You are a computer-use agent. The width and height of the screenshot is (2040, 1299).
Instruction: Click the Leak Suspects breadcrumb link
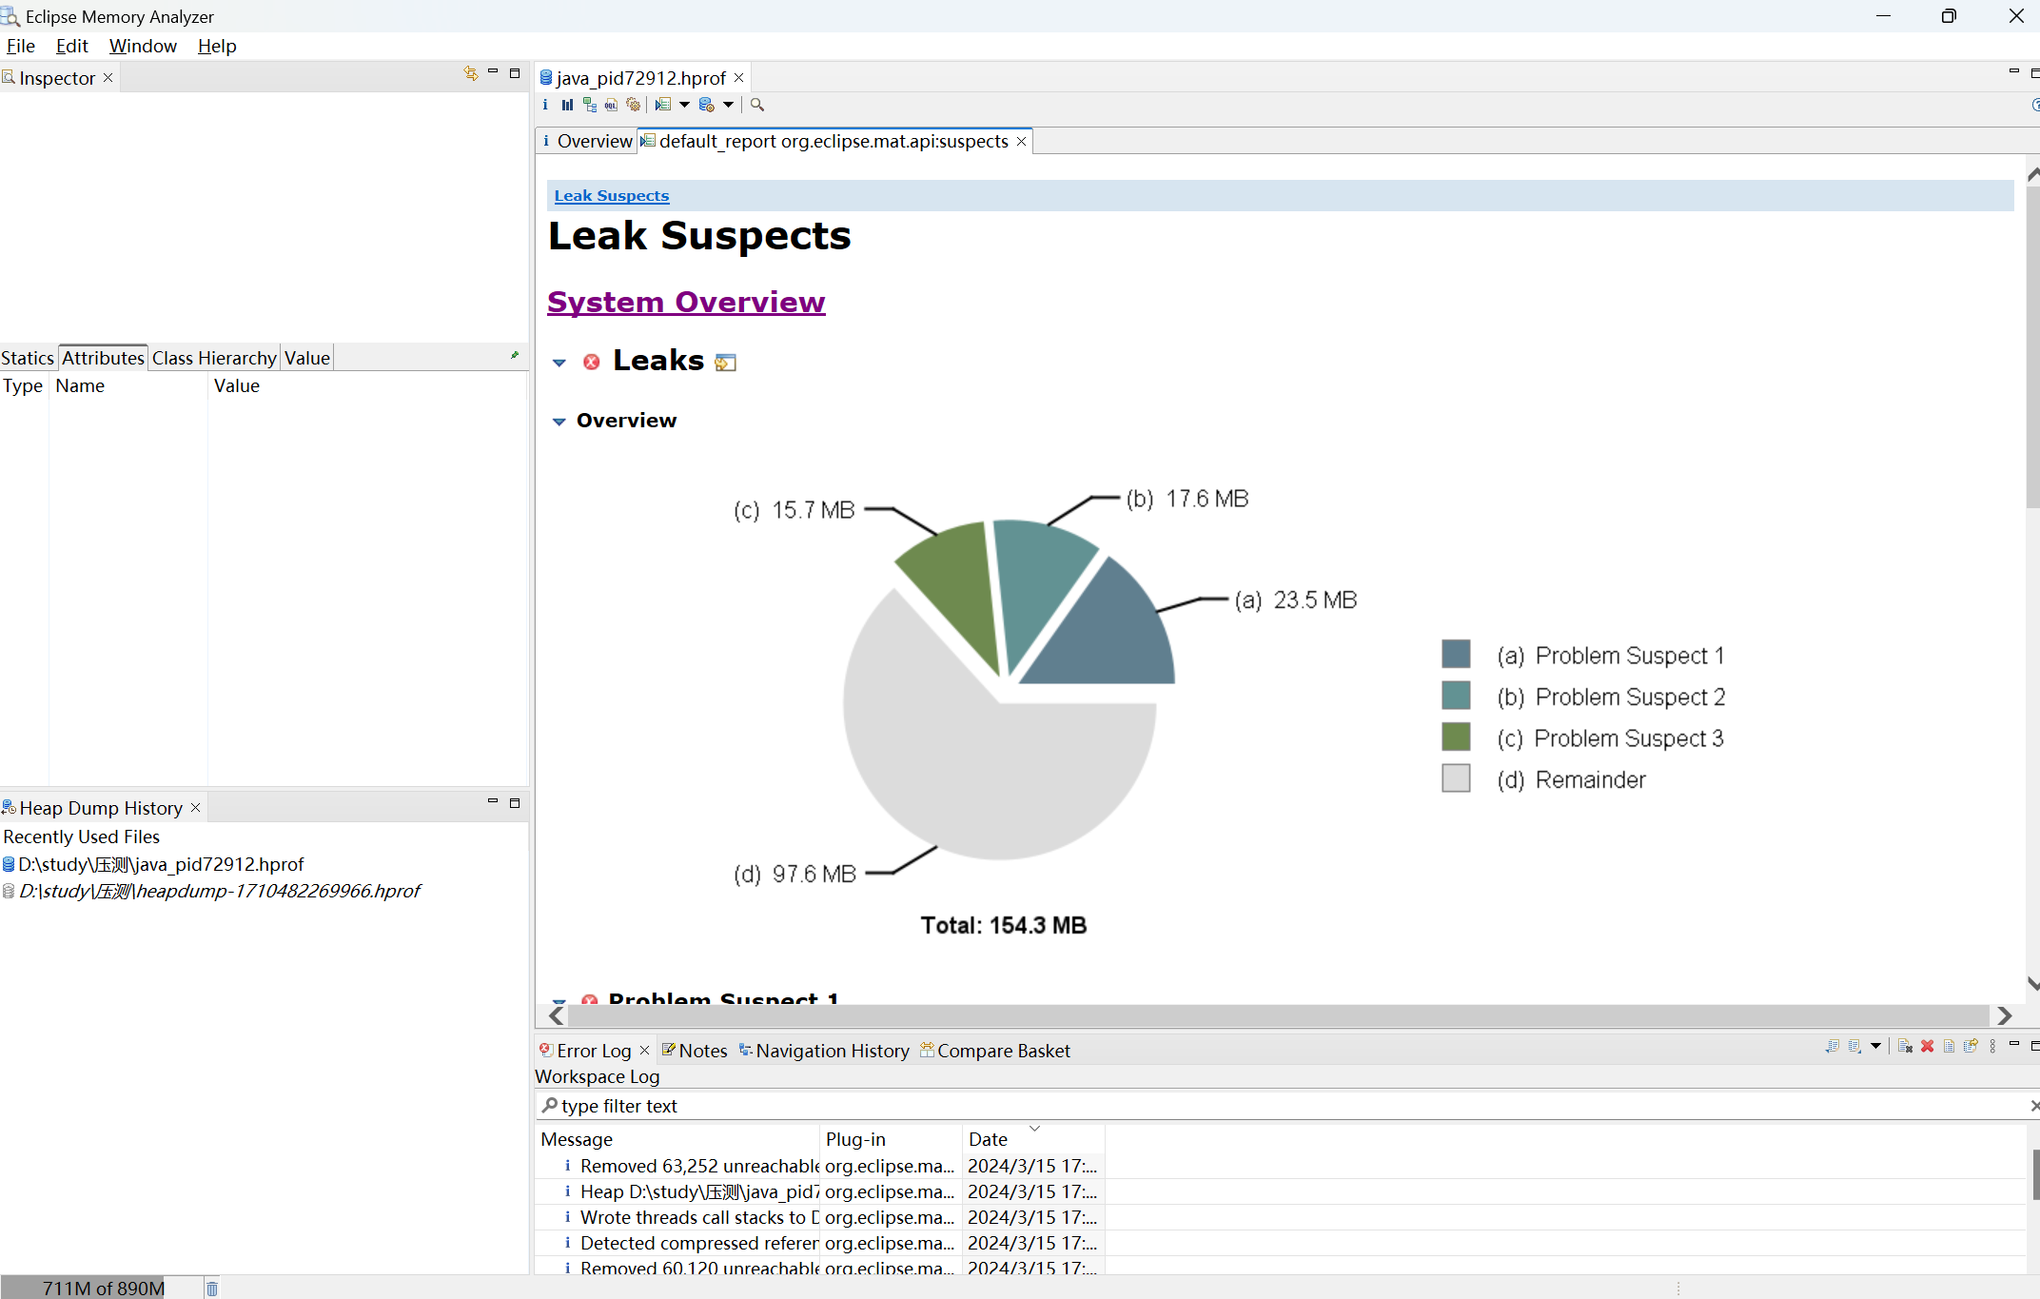click(x=612, y=195)
